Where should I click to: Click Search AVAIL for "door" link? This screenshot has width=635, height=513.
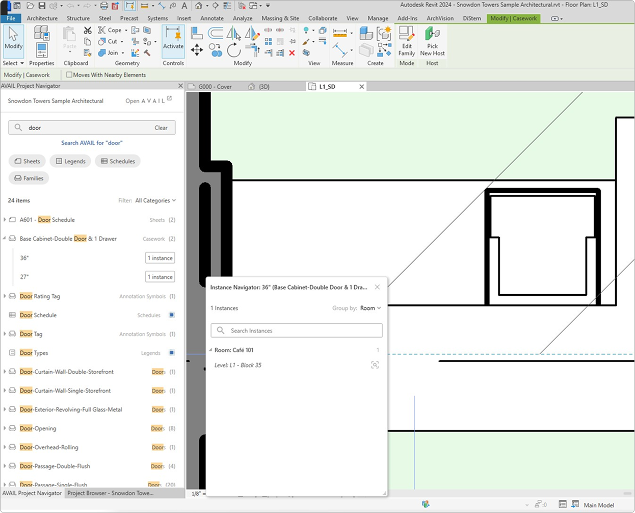(x=92, y=143)
